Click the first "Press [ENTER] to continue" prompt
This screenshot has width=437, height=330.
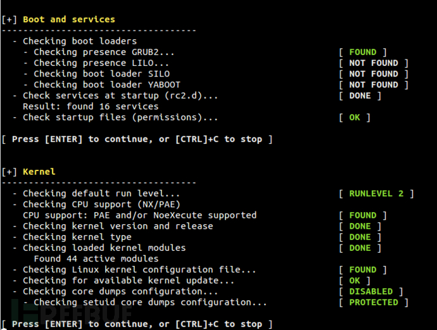coord(137,139)
